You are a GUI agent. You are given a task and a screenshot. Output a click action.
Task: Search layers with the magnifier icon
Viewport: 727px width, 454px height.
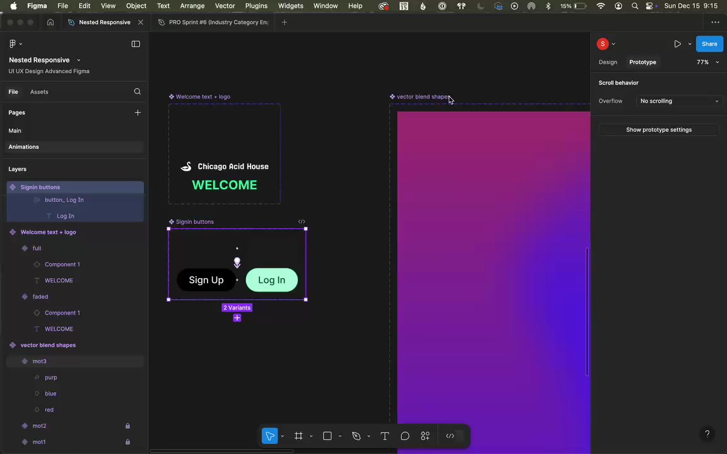pyautogui.click(x=137, y=92)
